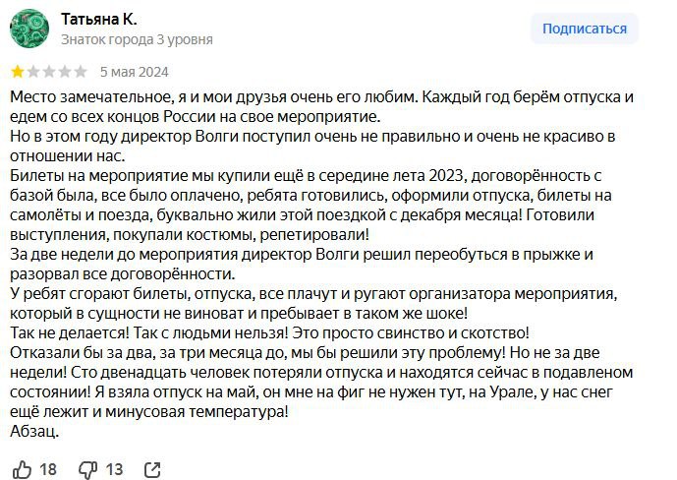Click the thumbs down dislike icon

pos(88,469)
